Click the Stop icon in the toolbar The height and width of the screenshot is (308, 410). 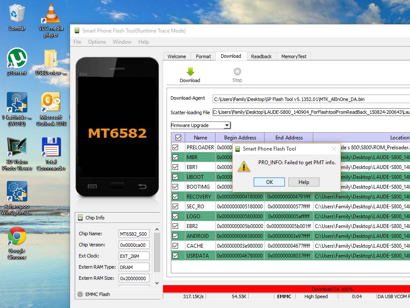point(237,71)
